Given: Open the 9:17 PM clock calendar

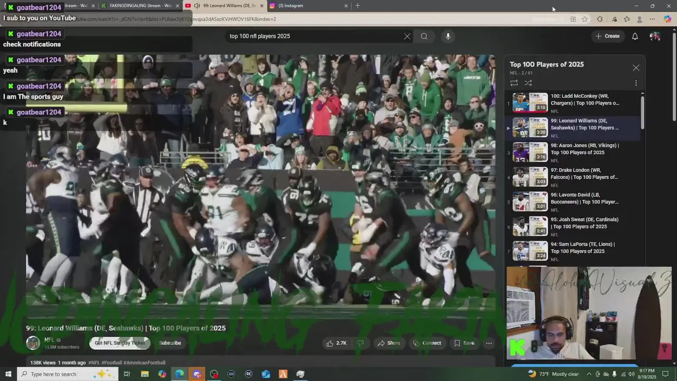Looking at the screenshot, I should [x=646, y=374].
